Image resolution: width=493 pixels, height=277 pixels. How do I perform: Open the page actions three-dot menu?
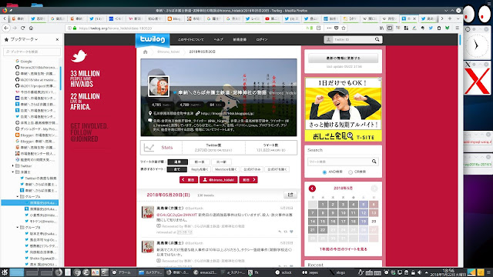click(x=329, y=28)
